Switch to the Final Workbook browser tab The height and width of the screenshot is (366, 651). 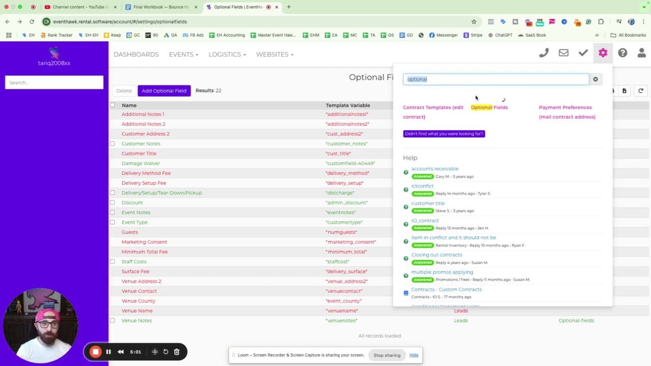161,7
